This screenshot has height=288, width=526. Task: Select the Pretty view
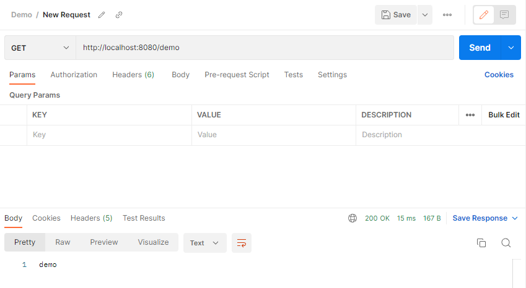pyautogui.click(x=25, y=242)
